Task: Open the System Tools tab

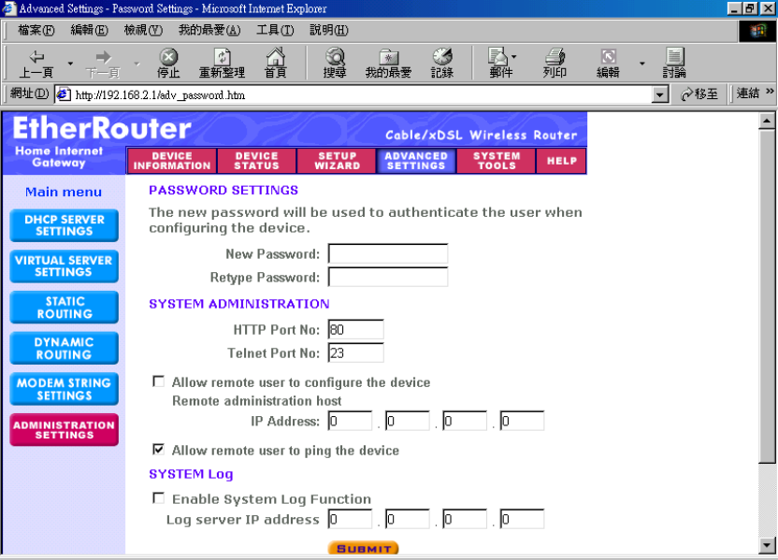Action: (x=497, y=161)
